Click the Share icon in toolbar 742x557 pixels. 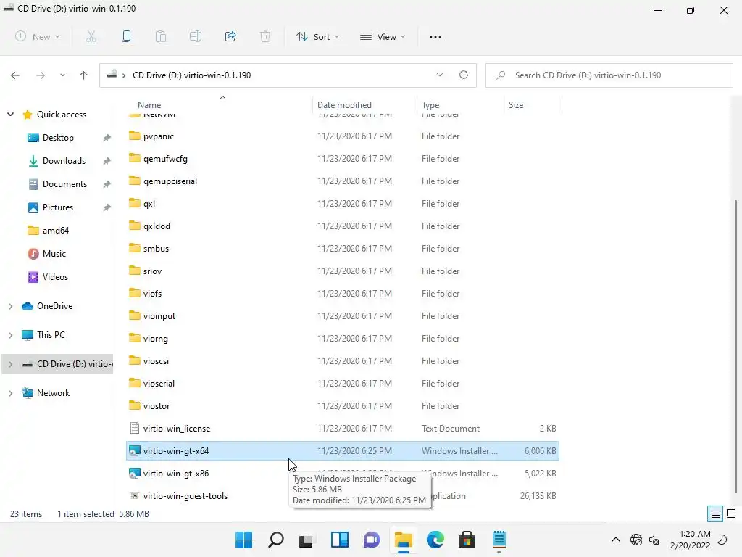pyautogui.click(x=230, y=36)
